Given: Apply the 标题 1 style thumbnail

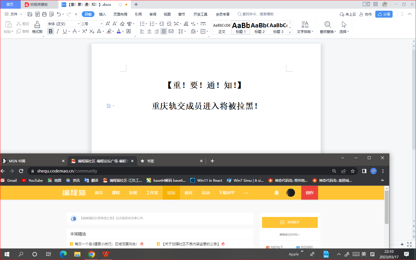Looking at the screenshot, I should pyautogui.click(x=241, y=28).
